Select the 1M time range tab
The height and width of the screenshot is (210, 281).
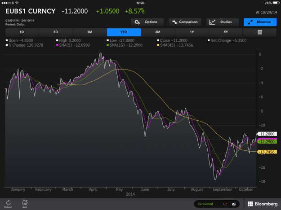coord(90,32)
